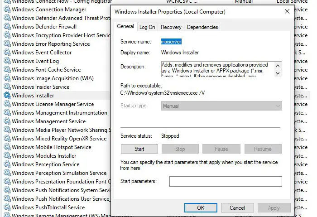Click gear icon beside Windows Modules Installer

click(7, 155)
